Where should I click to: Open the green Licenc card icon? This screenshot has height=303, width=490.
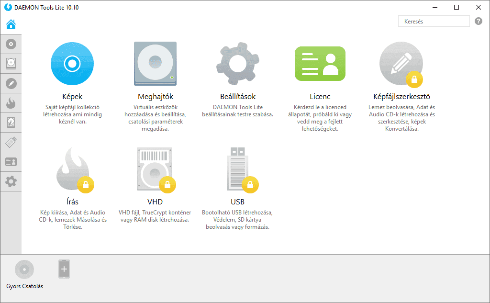tap(320, 64)
